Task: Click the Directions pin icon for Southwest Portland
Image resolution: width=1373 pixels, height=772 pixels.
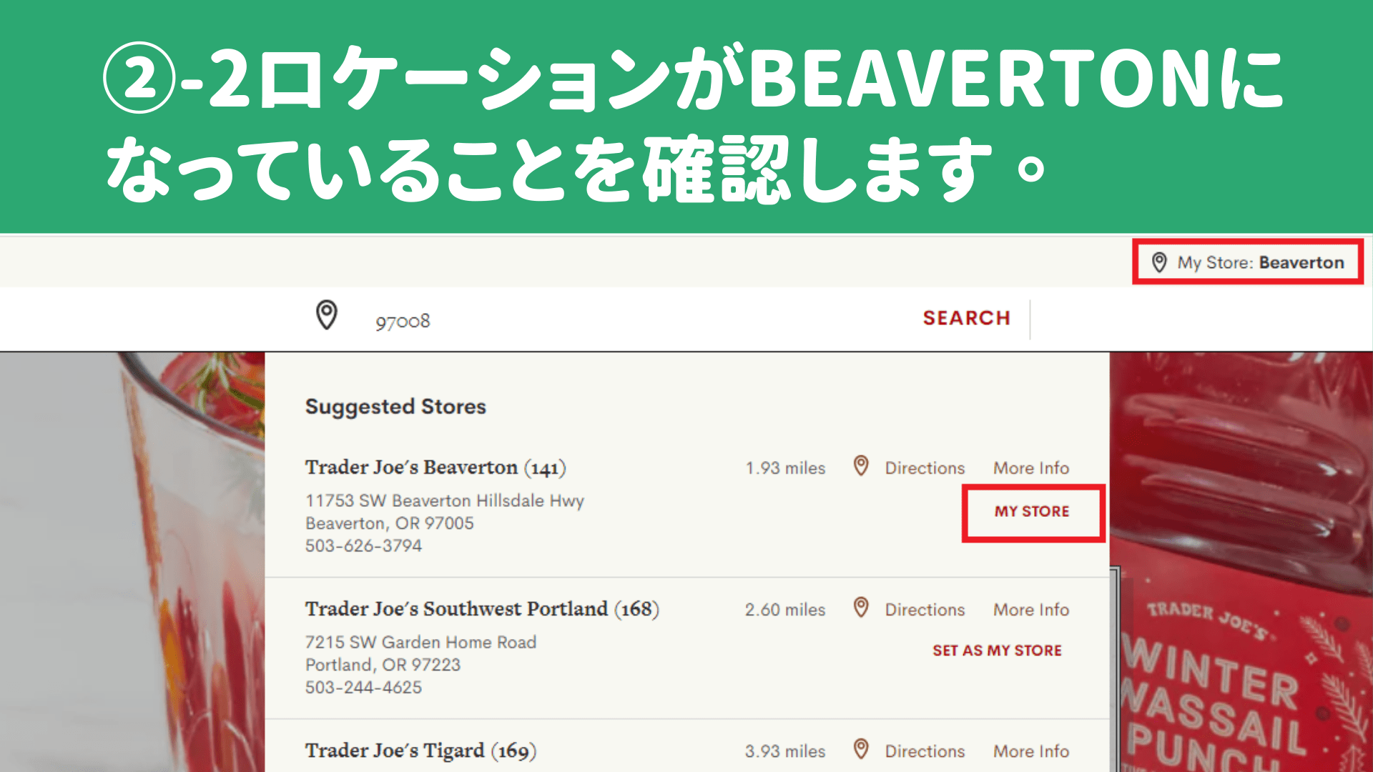Action: tap(861, 608)
